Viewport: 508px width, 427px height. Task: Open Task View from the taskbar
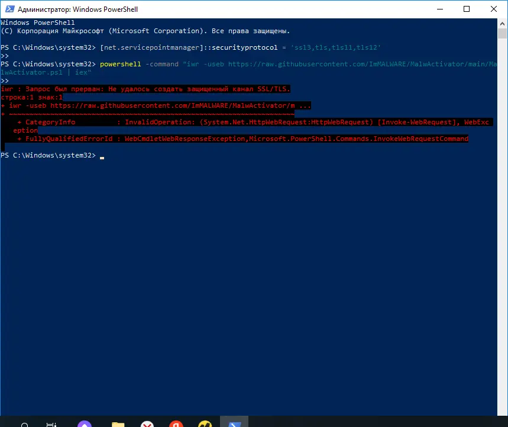[x=51, y=424]
